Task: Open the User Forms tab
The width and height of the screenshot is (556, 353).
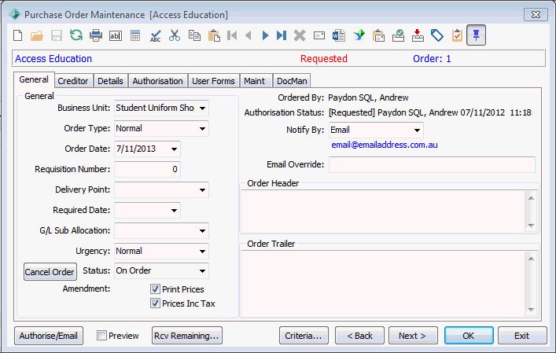Action: (x=213, y=81)
